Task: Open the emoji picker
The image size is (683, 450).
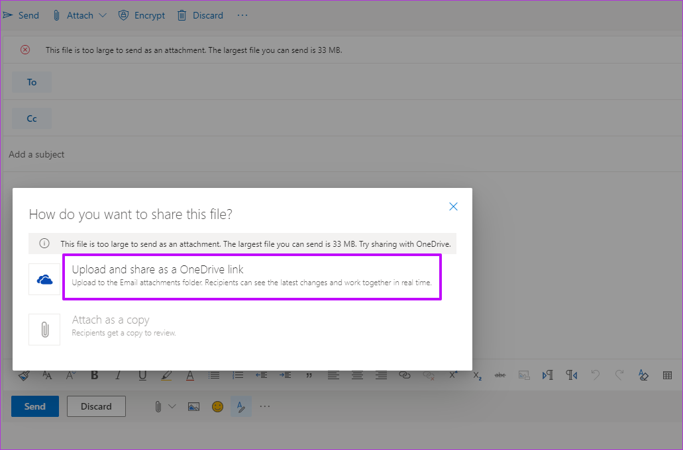Action: (x=217, y=406)
